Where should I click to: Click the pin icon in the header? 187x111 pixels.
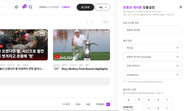click(16, 7)
